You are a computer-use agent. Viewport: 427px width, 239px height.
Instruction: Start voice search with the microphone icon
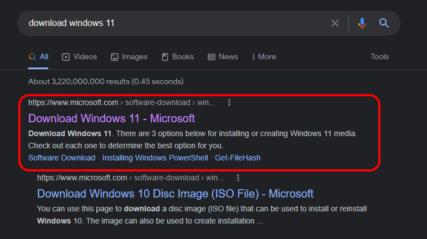[x=362, y=23]
